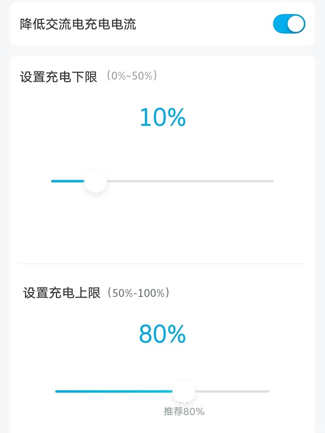Select the 设置充电上限 heading
The width and height of the screenshot is (325, 433).
(x=62, y=293)
